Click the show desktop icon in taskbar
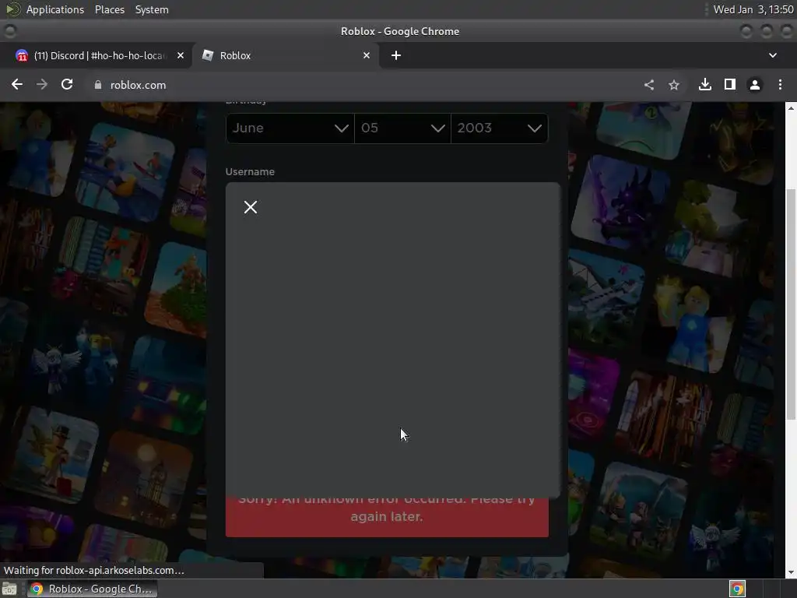Image resolution: width=797 pixels, height=598 pixels. [9, 589]
